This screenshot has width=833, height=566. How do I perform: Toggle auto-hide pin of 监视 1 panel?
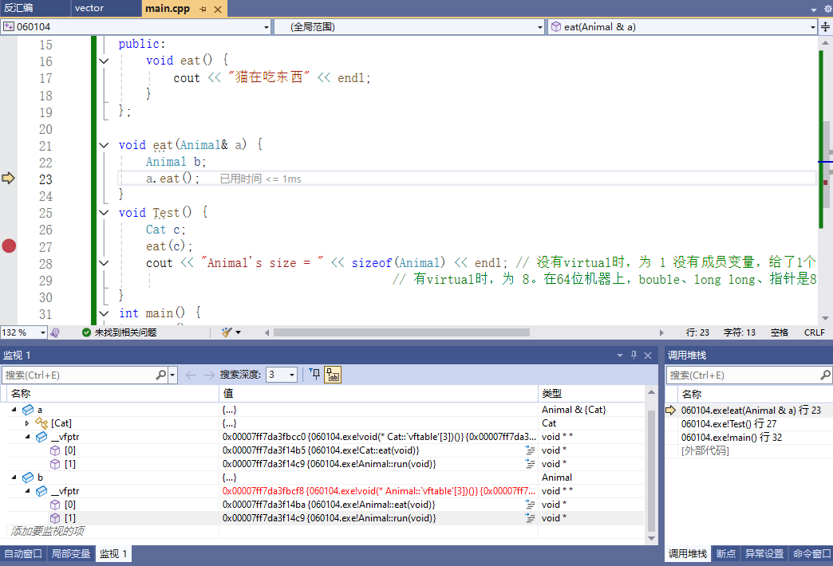point(634,356)
